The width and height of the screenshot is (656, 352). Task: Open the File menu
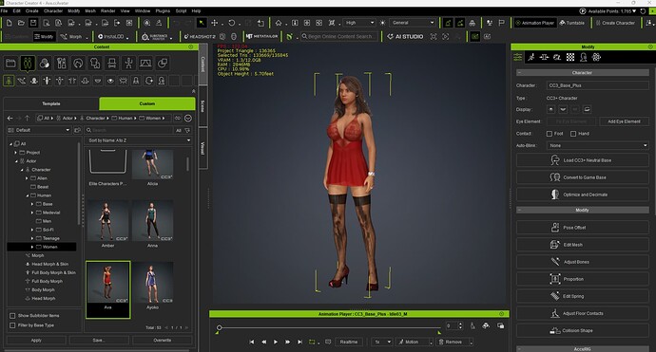point(4,10)
